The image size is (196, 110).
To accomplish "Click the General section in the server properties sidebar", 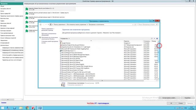I will [x=2, y=6].
